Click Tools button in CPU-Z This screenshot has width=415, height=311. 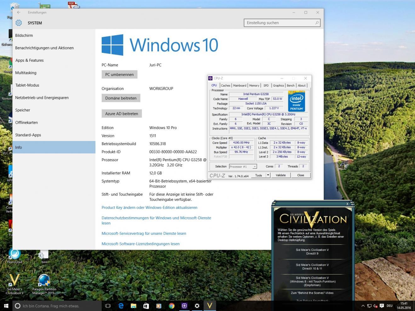click(259, 175)
